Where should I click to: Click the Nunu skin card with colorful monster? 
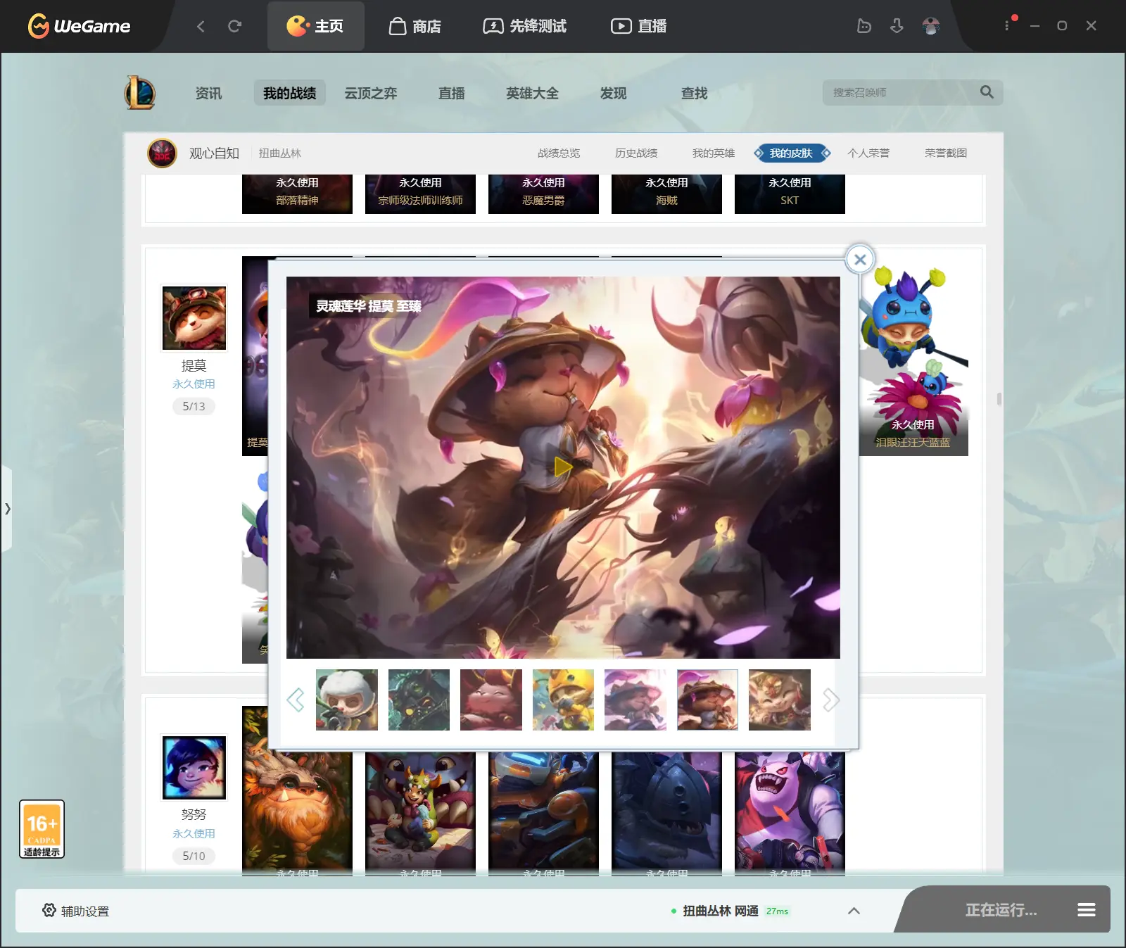(x=420, y=813)
